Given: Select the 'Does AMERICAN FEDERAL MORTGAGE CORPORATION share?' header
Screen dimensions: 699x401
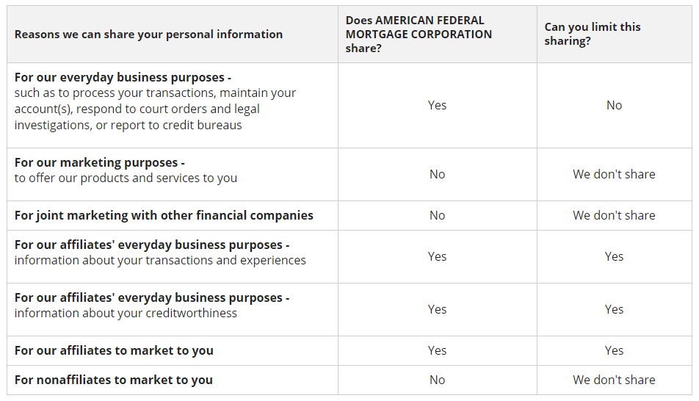Looking at the screenshot, I should [419, 35].
